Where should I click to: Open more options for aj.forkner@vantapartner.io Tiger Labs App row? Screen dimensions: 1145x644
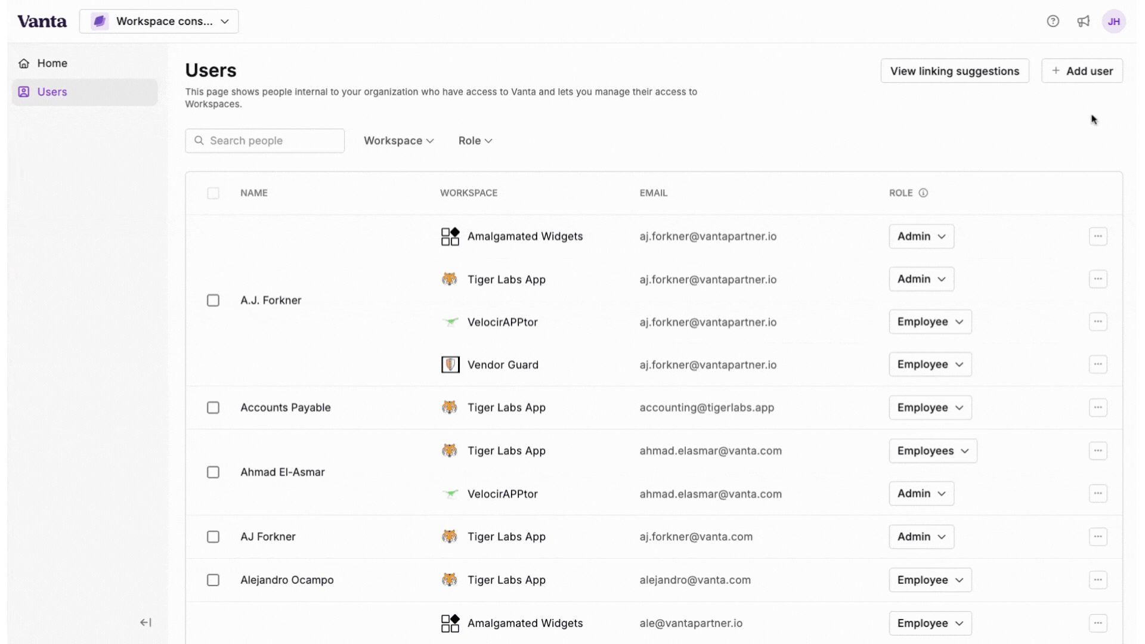pos(1098,279)
